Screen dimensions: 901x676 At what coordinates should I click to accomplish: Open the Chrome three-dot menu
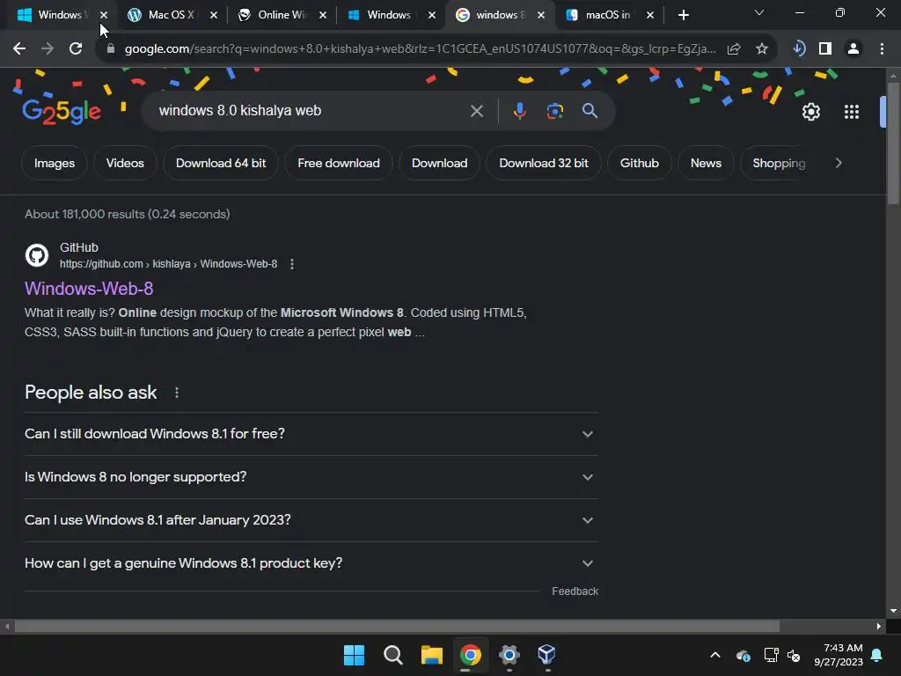point(882,49)
